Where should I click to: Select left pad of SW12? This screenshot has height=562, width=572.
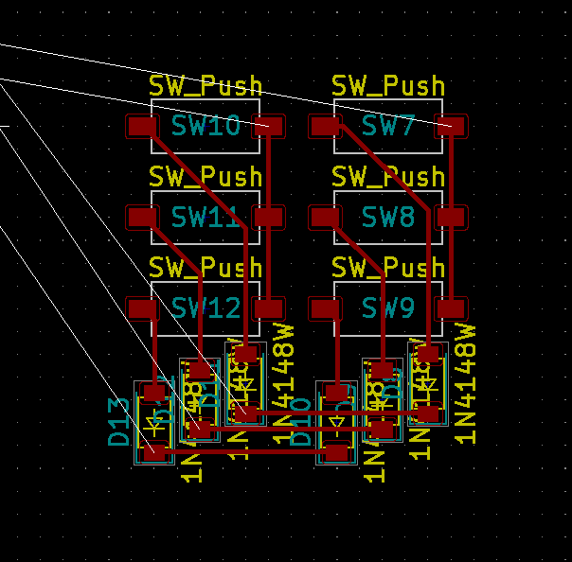142,308
